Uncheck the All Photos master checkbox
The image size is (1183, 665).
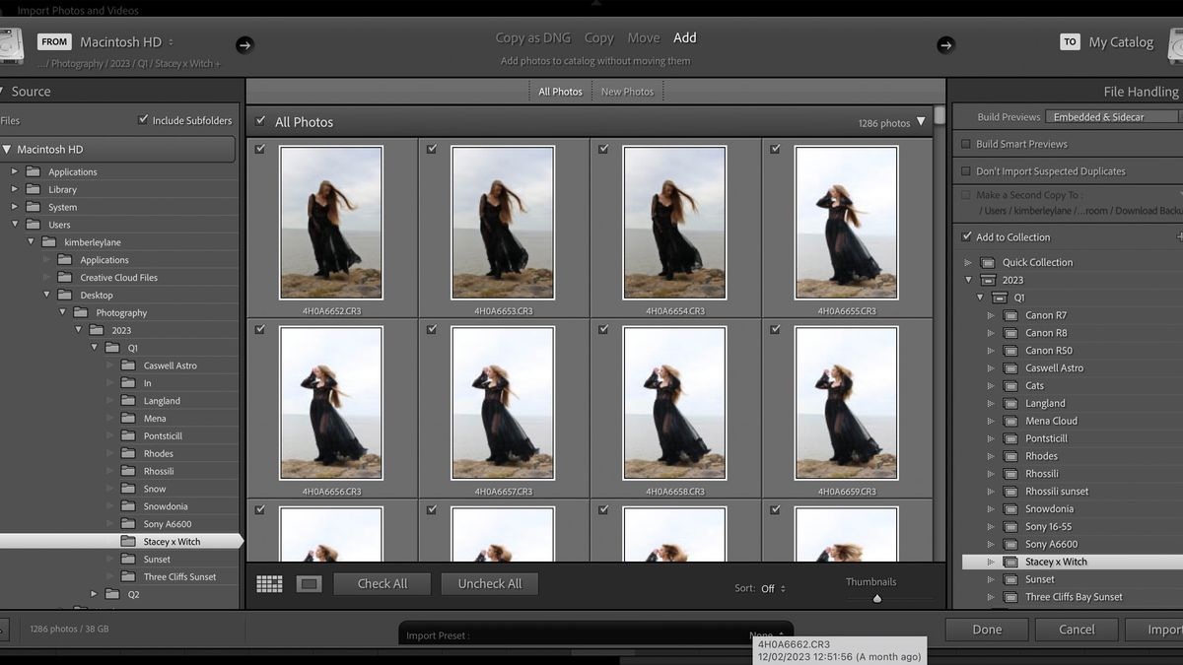[x=260, y=121]
